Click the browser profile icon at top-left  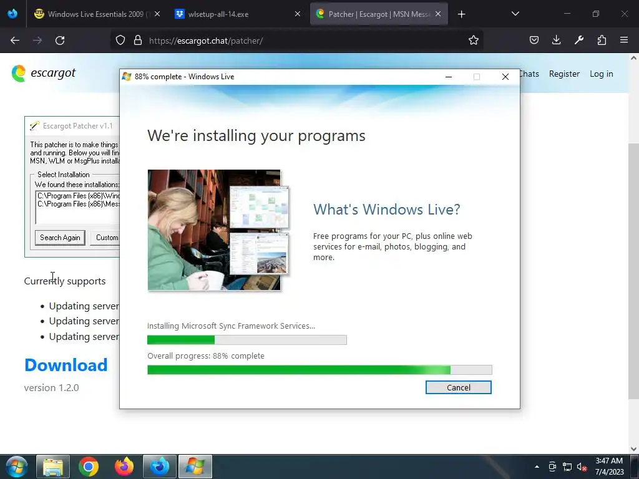pyautogui.click(x=12, y=14)
